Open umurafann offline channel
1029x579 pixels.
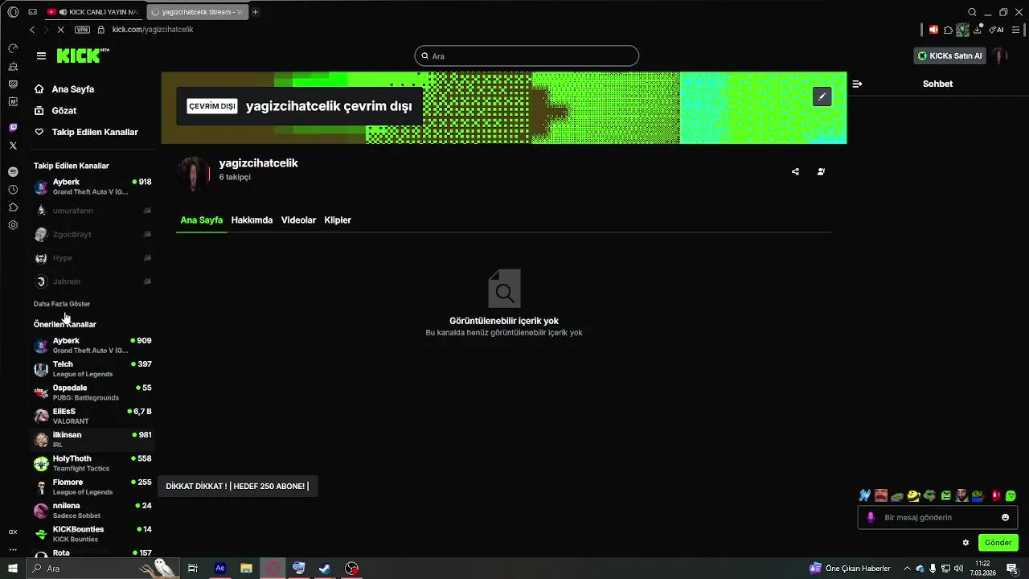92,211
